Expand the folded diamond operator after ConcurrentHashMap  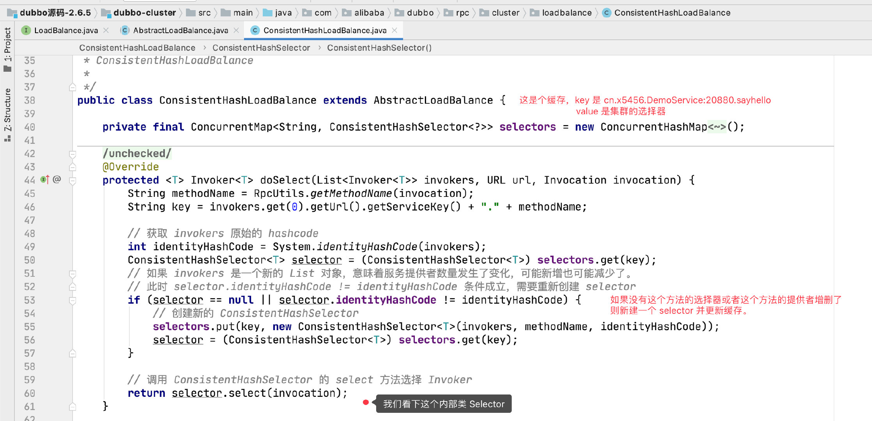[717, 127]
